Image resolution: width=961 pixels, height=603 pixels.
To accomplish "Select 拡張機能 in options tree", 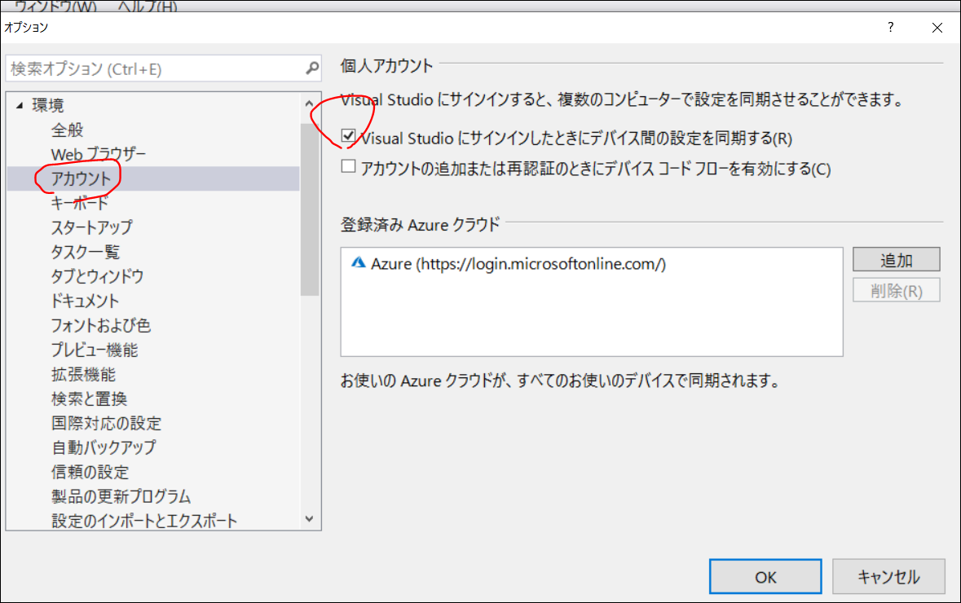I will [x=83, y=374].
